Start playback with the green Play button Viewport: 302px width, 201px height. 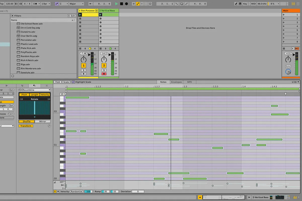click(116, 4)
